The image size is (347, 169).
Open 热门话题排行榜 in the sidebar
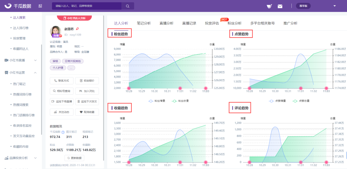[x=24, y=115]
